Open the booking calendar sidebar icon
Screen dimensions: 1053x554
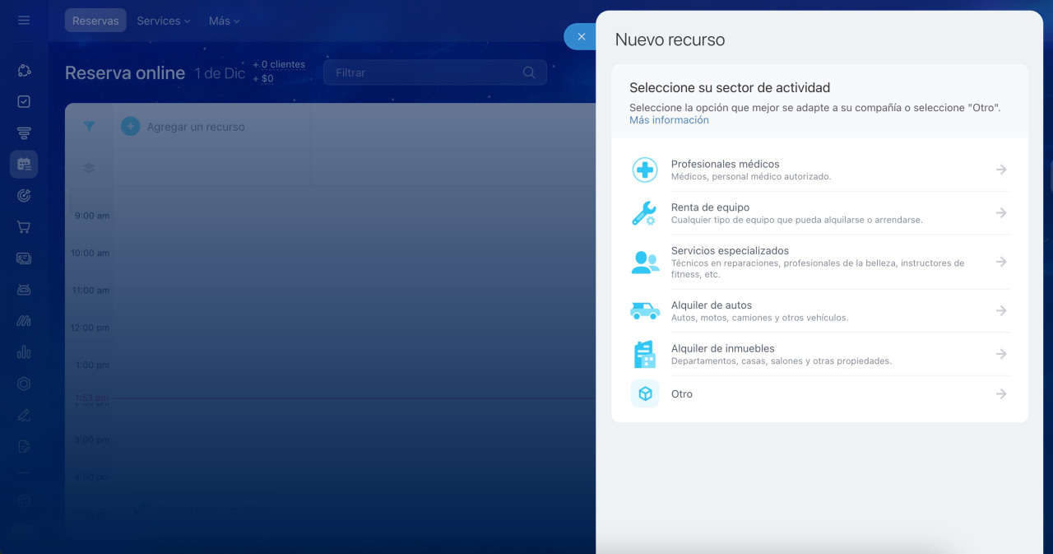point(24,164)
